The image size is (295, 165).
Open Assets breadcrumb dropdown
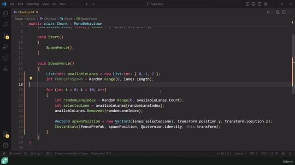[x=19, y=19]
